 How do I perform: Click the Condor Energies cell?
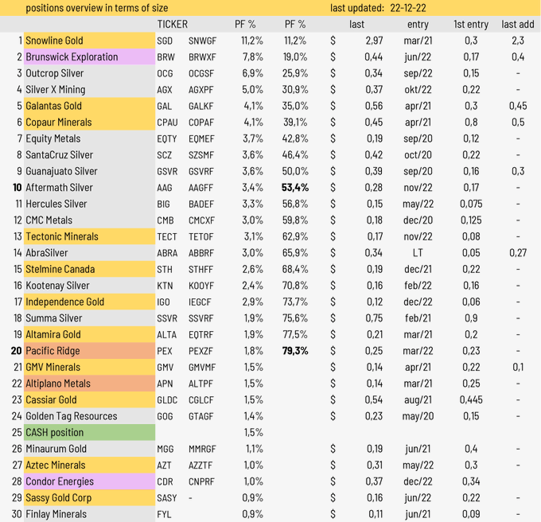point(60,481)
